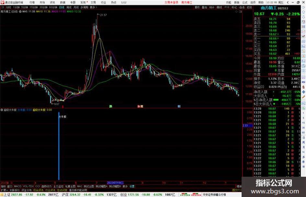Click the 统计 statistics button
The height and width of the screenshot is (197, 306).
point(212,7)
